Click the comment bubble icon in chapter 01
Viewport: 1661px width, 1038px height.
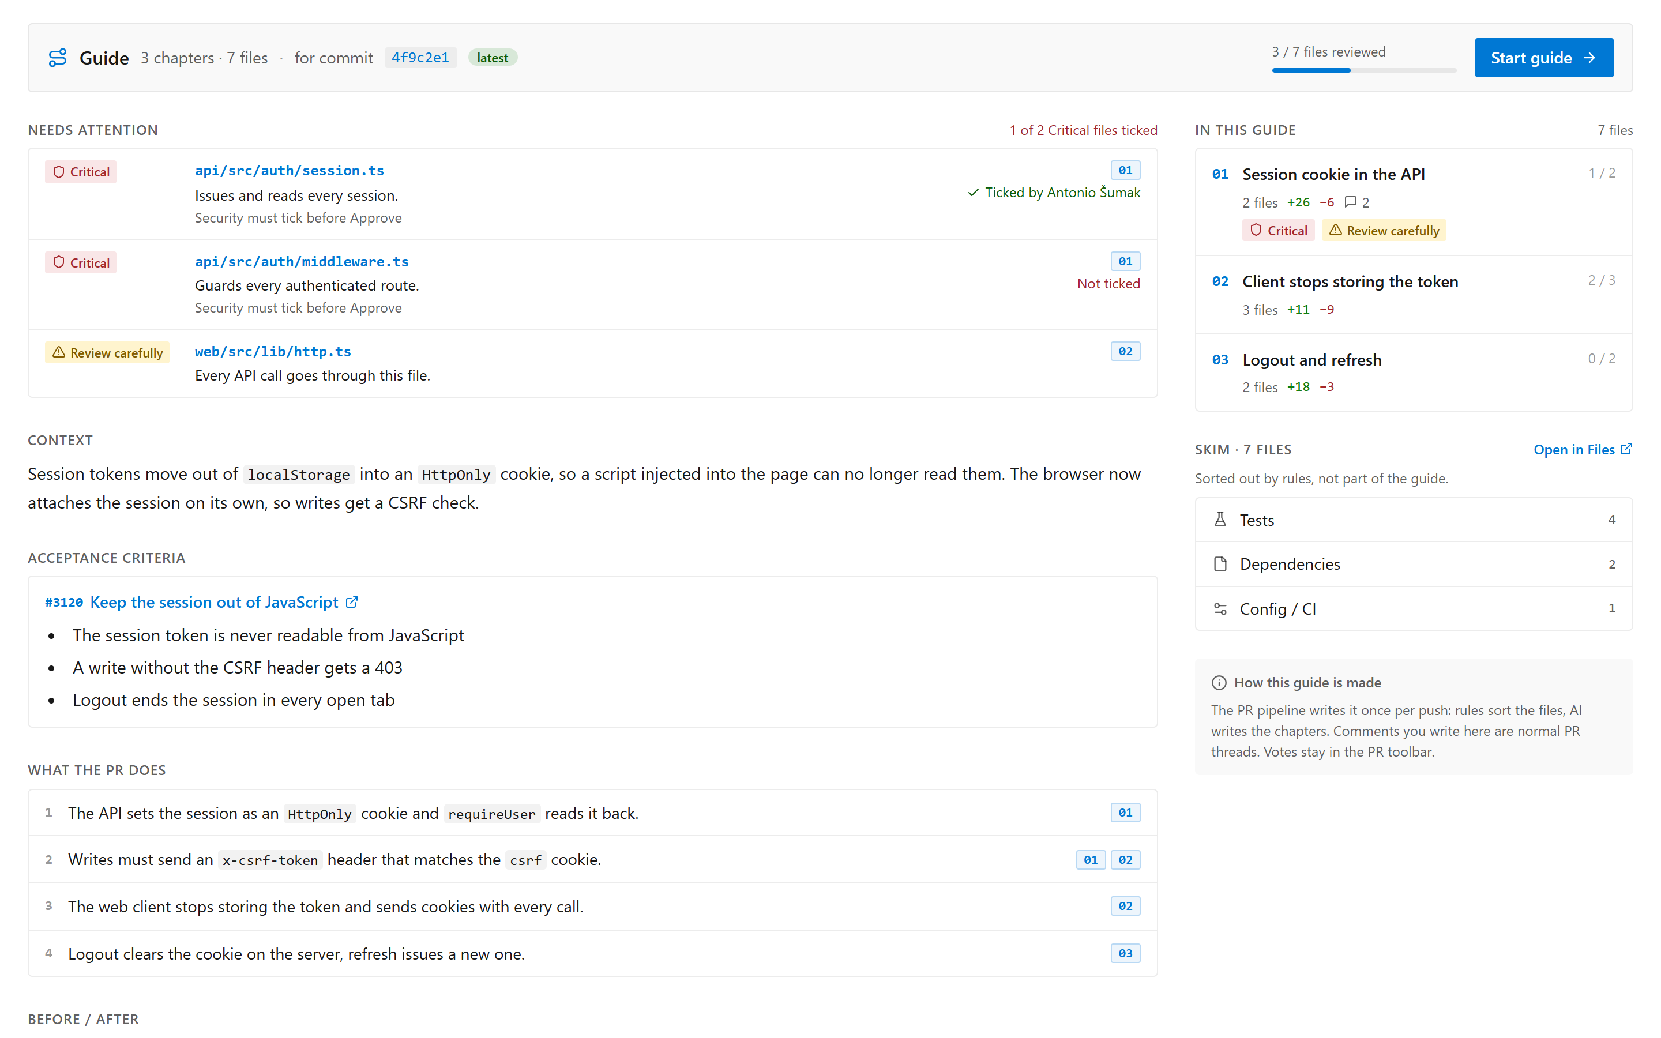[x=1350, y=202]
